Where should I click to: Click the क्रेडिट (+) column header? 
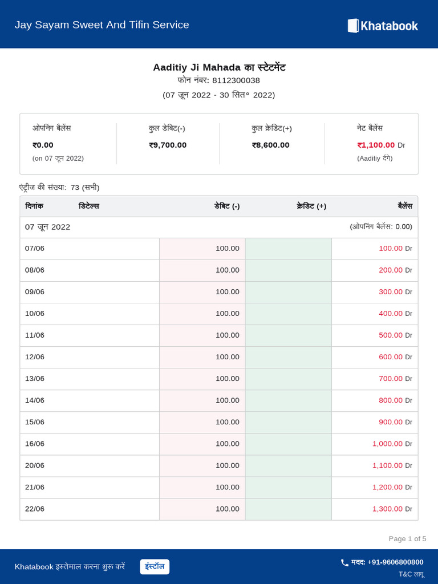pyautogui.click(x=311, y=206)
